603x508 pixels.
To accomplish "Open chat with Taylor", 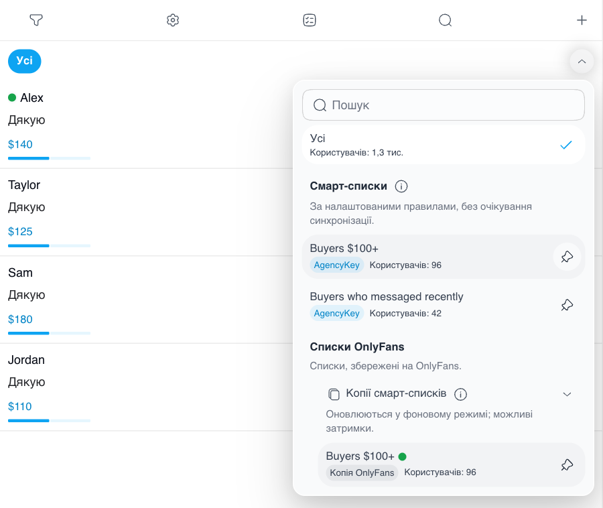I will pyautogui.click(x=146, y=212).
